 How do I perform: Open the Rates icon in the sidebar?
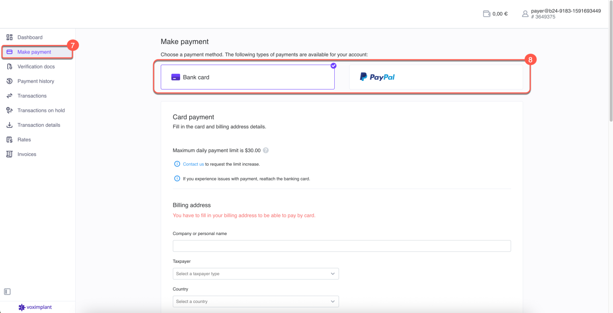click(9, 140)
